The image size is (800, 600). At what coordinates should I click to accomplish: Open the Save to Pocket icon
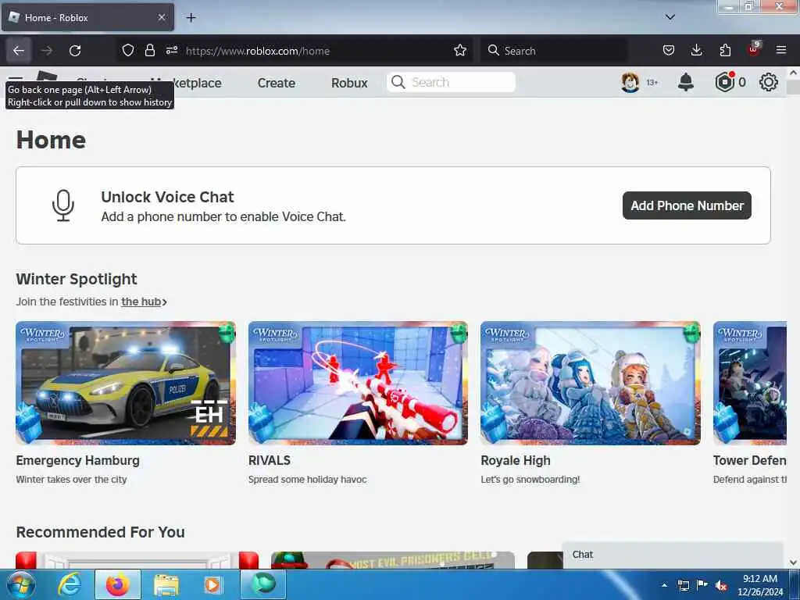click(669, 51)
